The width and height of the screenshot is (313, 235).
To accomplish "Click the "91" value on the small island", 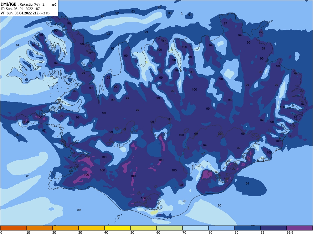I will click(x=190, y=15).
